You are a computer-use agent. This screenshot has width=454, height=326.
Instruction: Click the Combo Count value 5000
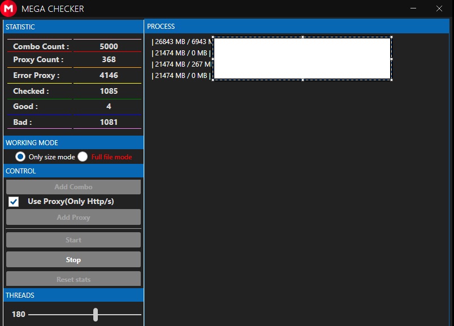point(109,46)
